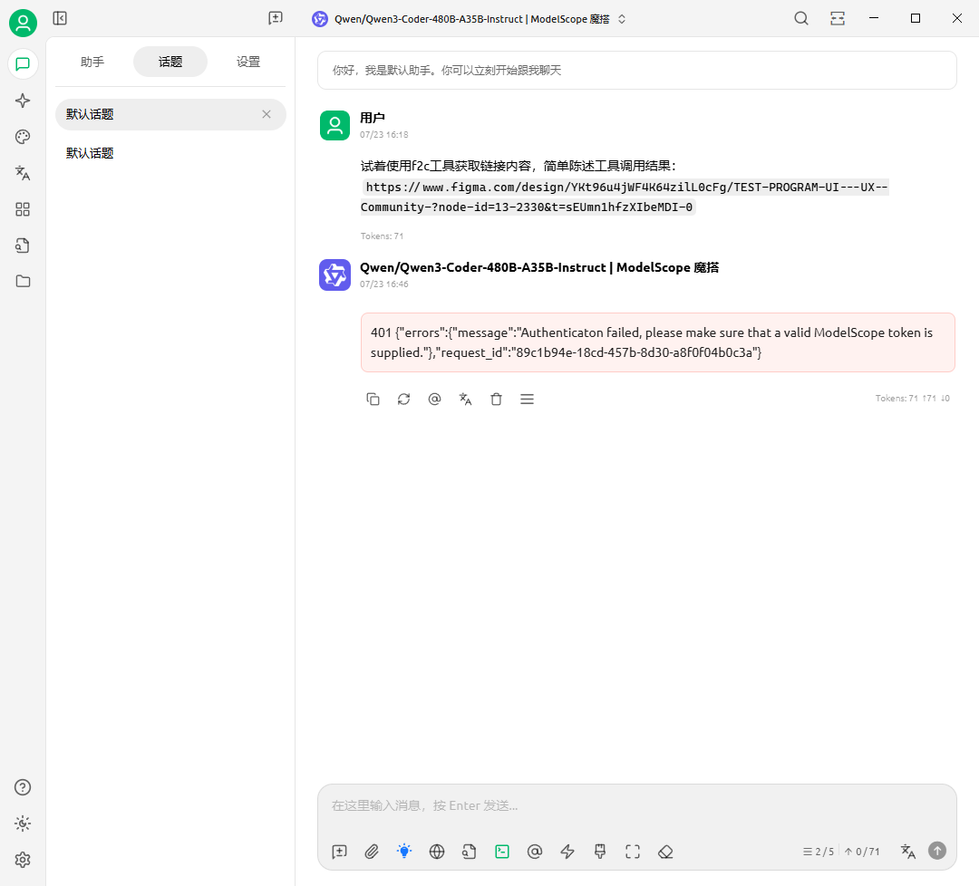Translate the assistant message
This screenshot has width=979, height=886.
tap(465, 400)
